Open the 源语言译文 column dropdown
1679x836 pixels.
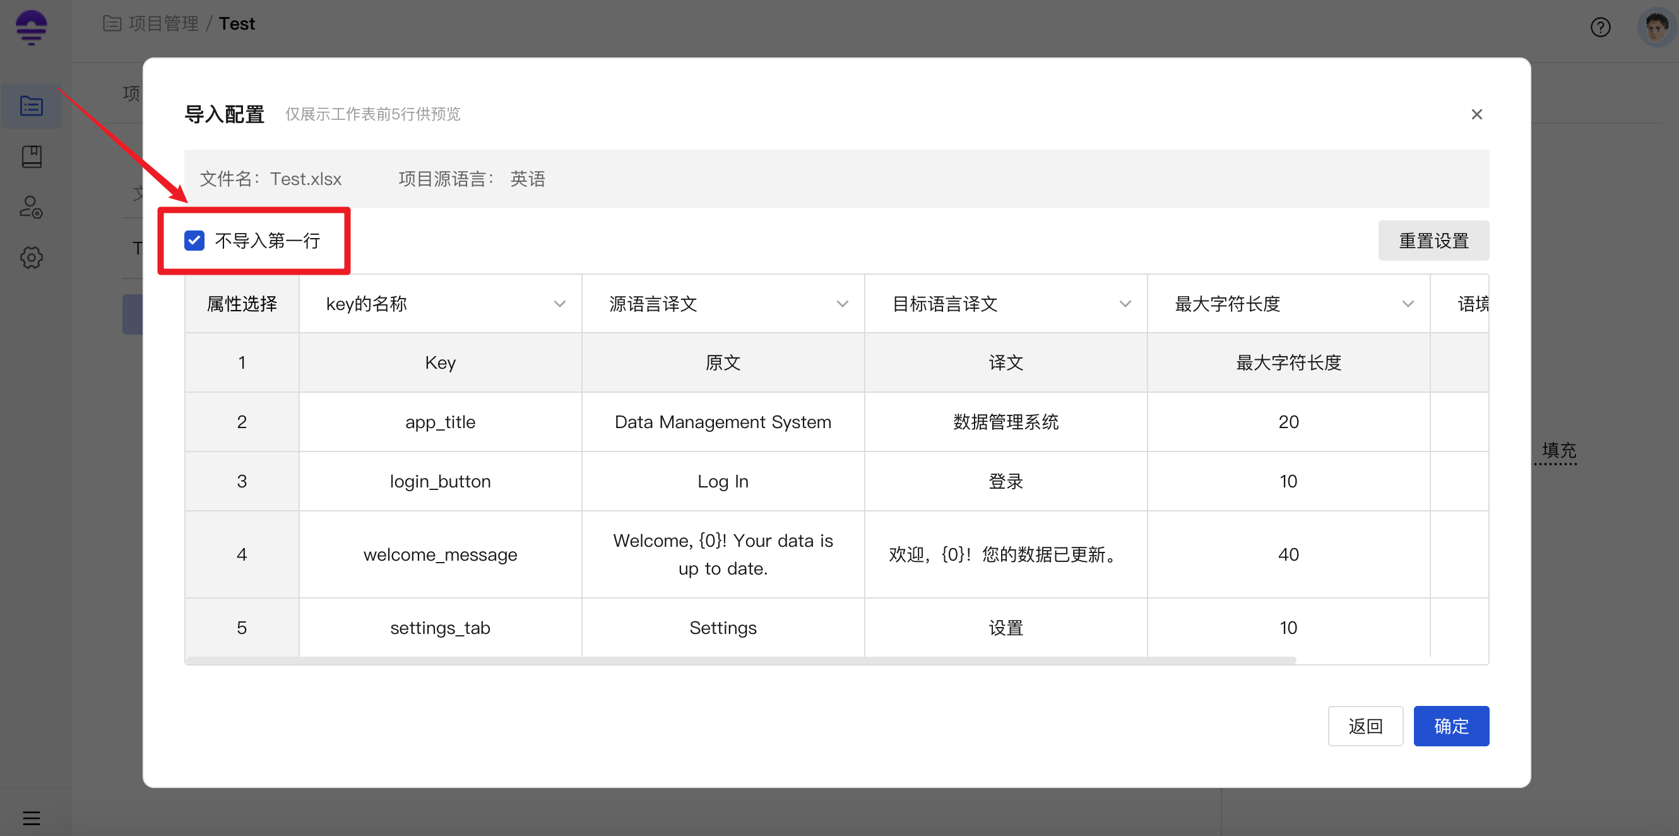(723, 304)
